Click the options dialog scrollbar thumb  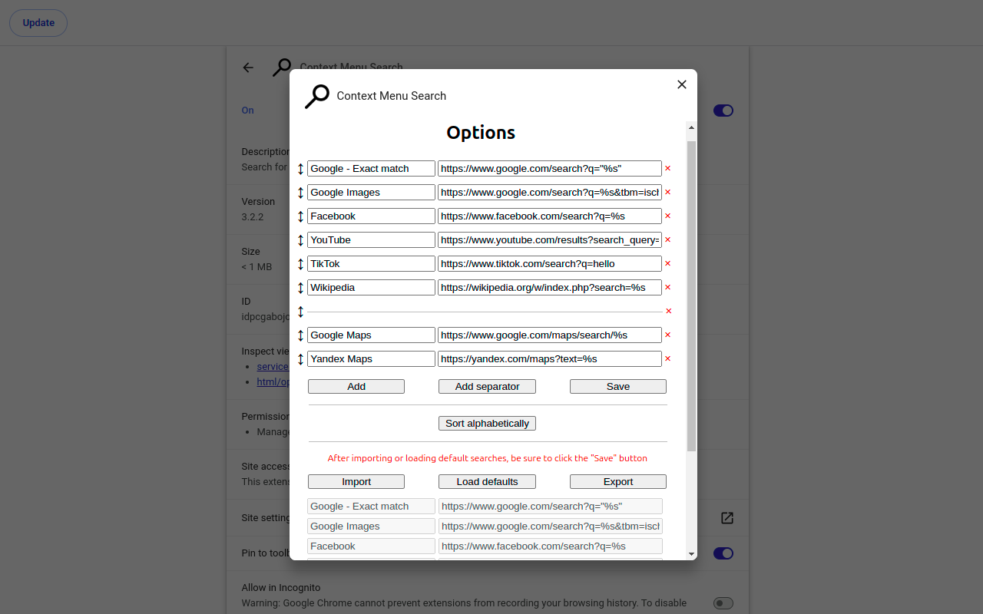click(x=691, y=295)
